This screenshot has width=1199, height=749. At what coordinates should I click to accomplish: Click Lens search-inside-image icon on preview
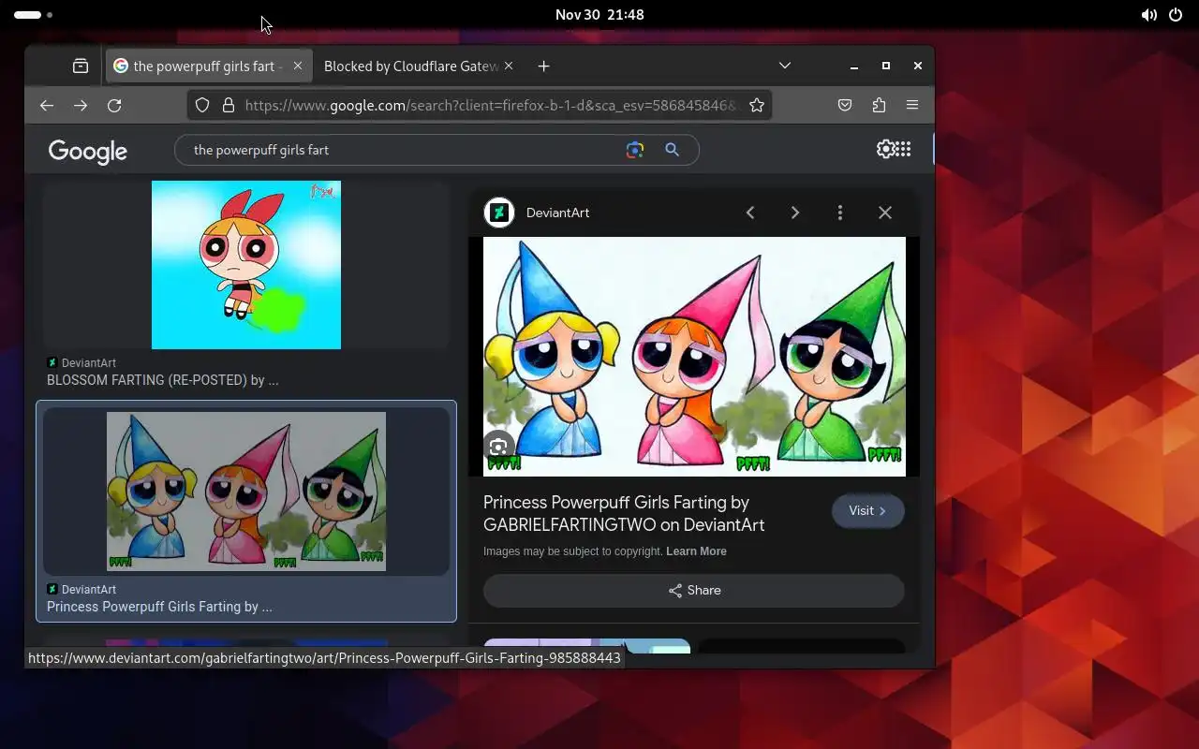coord(499,447)
